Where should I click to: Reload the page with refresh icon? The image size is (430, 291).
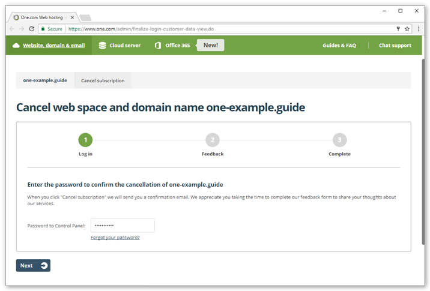click(x=32, y=29)
